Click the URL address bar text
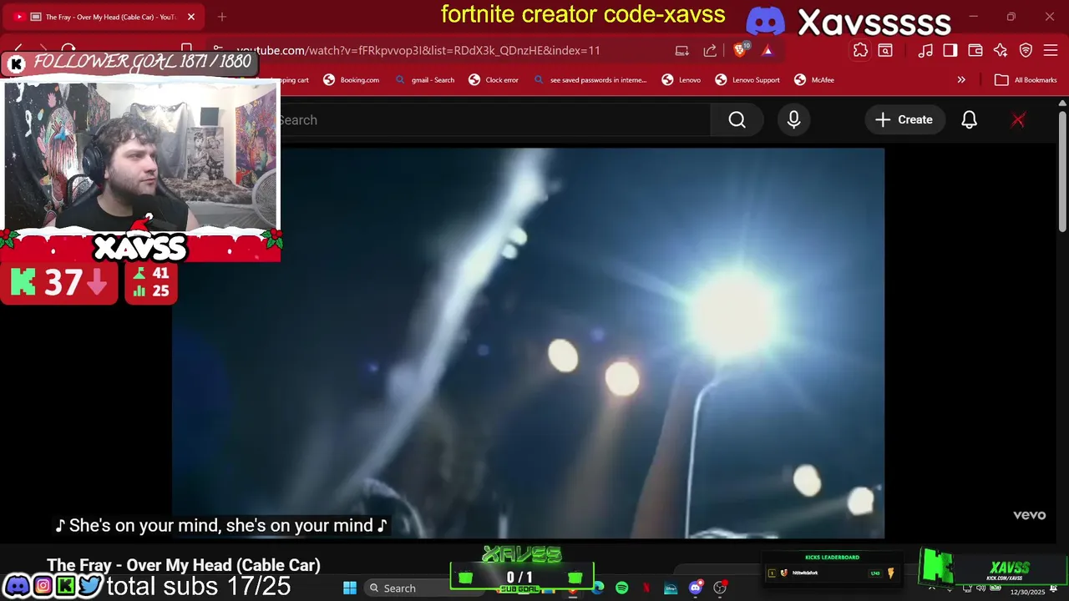This screenshot has width=1069, height=601. click(418, 50)
